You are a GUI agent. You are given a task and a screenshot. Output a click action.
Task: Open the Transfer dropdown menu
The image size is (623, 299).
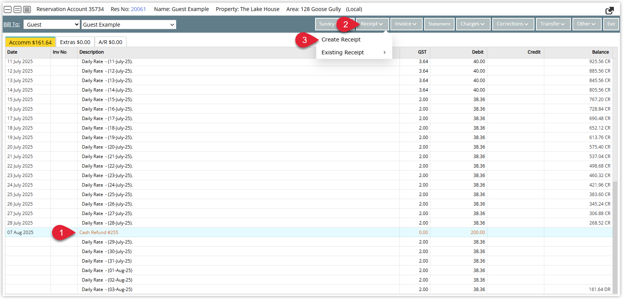pos(553,24)
